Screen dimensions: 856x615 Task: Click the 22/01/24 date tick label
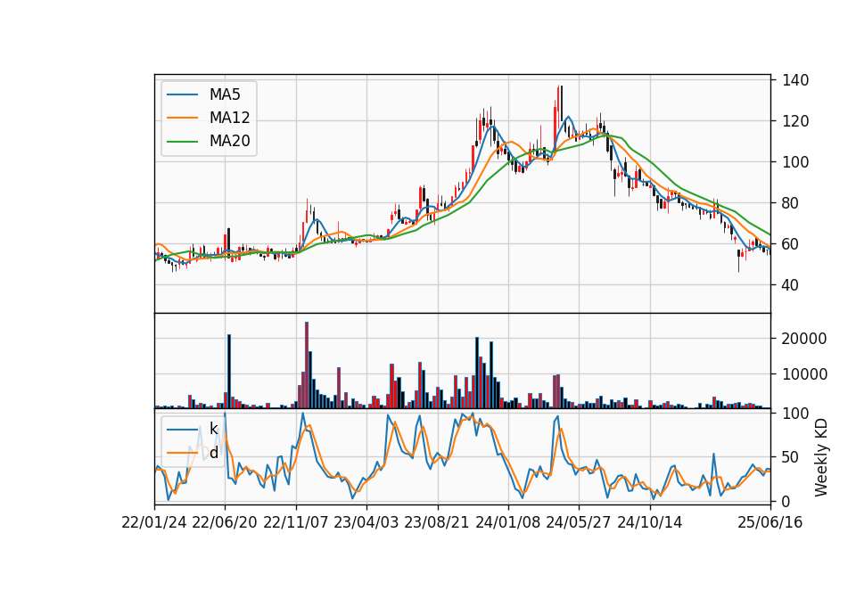[154, 522]
